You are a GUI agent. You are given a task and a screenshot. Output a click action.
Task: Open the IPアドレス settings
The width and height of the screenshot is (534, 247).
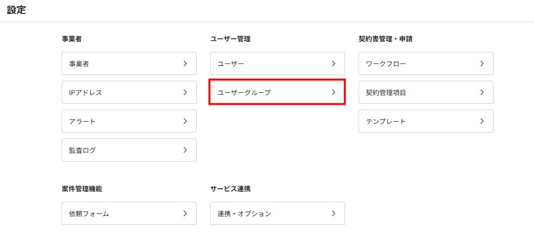coord(129,92)
